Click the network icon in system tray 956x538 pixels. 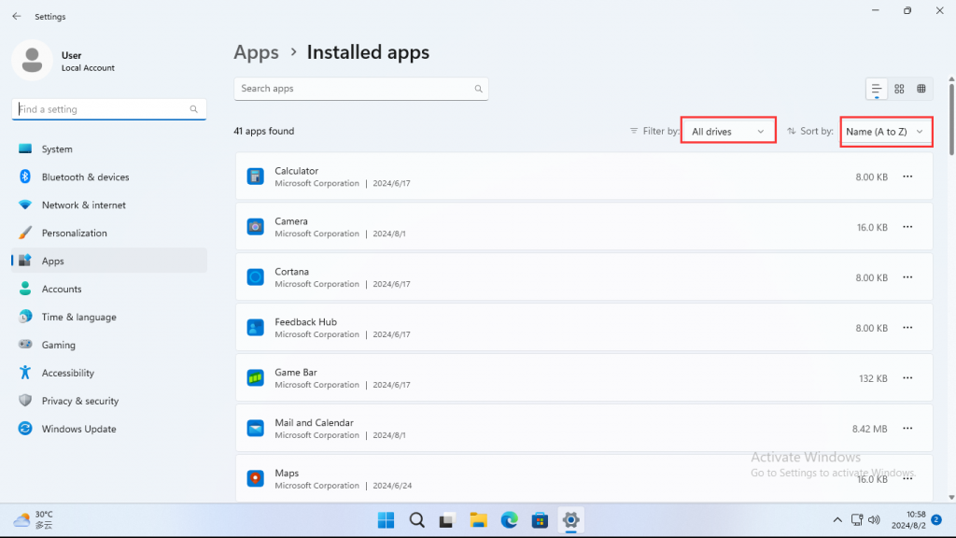tap(857, 520)
